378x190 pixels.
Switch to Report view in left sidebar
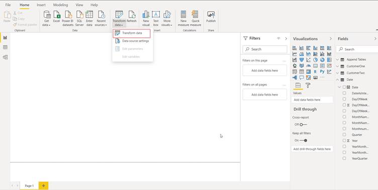pyautogui.click(x=5, y=38)
